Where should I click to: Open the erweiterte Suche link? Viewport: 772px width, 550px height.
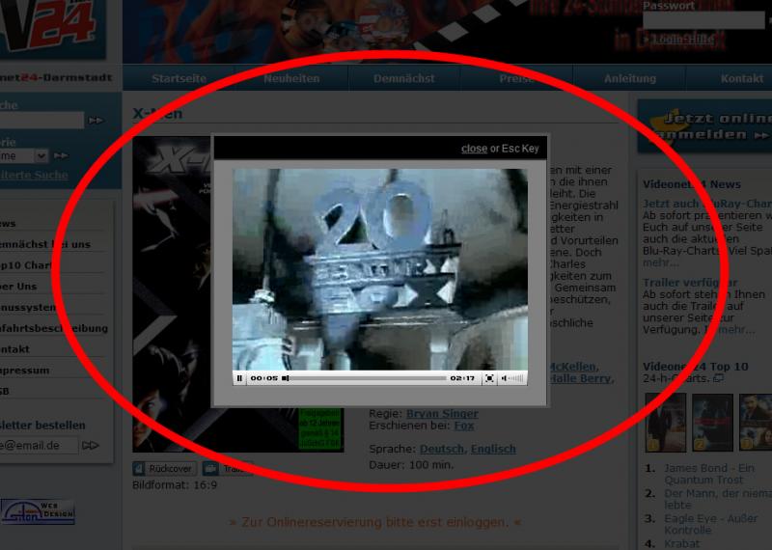(x=34, y=175)
